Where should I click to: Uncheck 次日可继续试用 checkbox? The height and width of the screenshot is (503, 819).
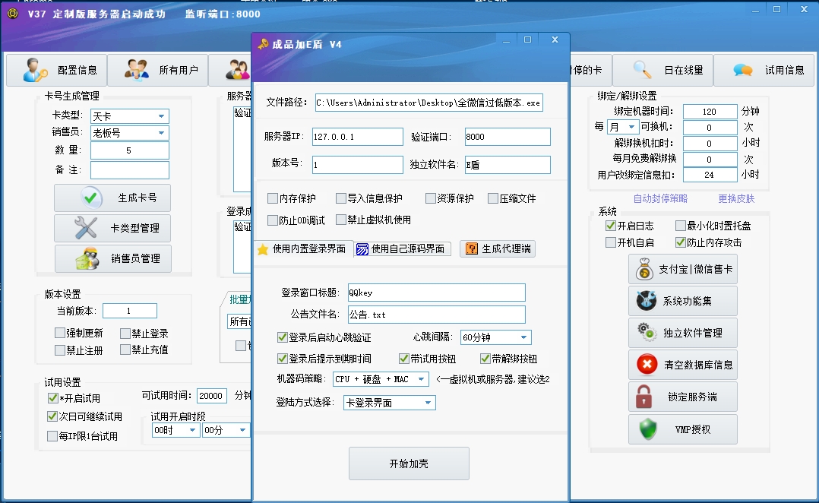tap(52, 416)
